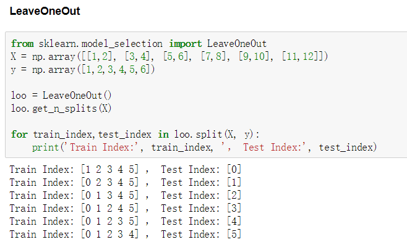Click the 'import' keyword in code
407x250 pixels.
point(186,44)
